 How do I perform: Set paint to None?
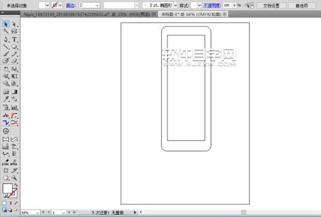pos(16,203)
